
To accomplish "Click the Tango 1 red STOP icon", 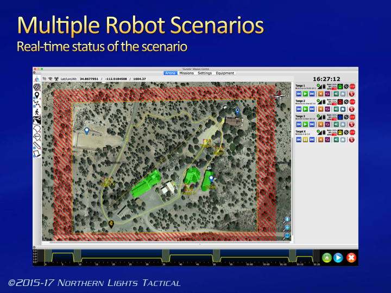I will pyautogui.click(x=352, y=86).
